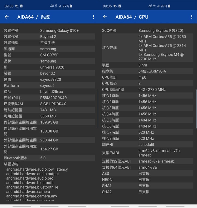
Task: Tap battery icon in left status bar
Action: click(x=71, y=6)
